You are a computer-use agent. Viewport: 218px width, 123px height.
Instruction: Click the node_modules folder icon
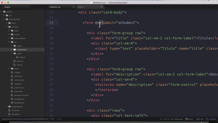pos(12,38)
